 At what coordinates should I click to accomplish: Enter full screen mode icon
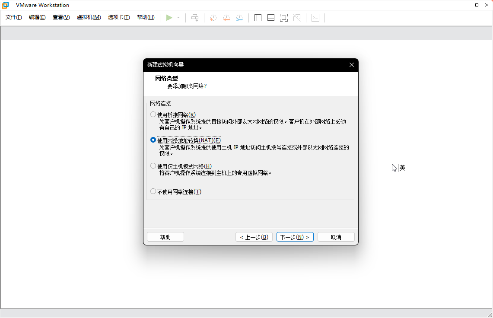pyautogui.click(x=284, y=18)
